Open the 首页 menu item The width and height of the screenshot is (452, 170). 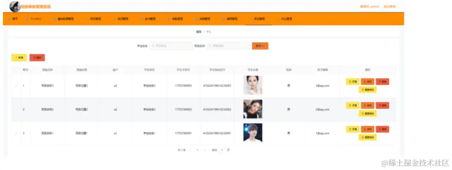point(13,19)
